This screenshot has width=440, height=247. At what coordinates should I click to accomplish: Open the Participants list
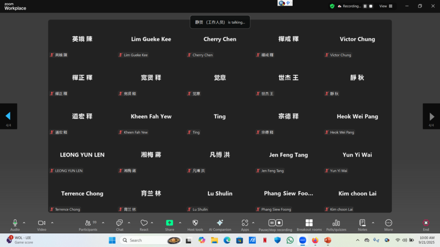pos(88,223)
